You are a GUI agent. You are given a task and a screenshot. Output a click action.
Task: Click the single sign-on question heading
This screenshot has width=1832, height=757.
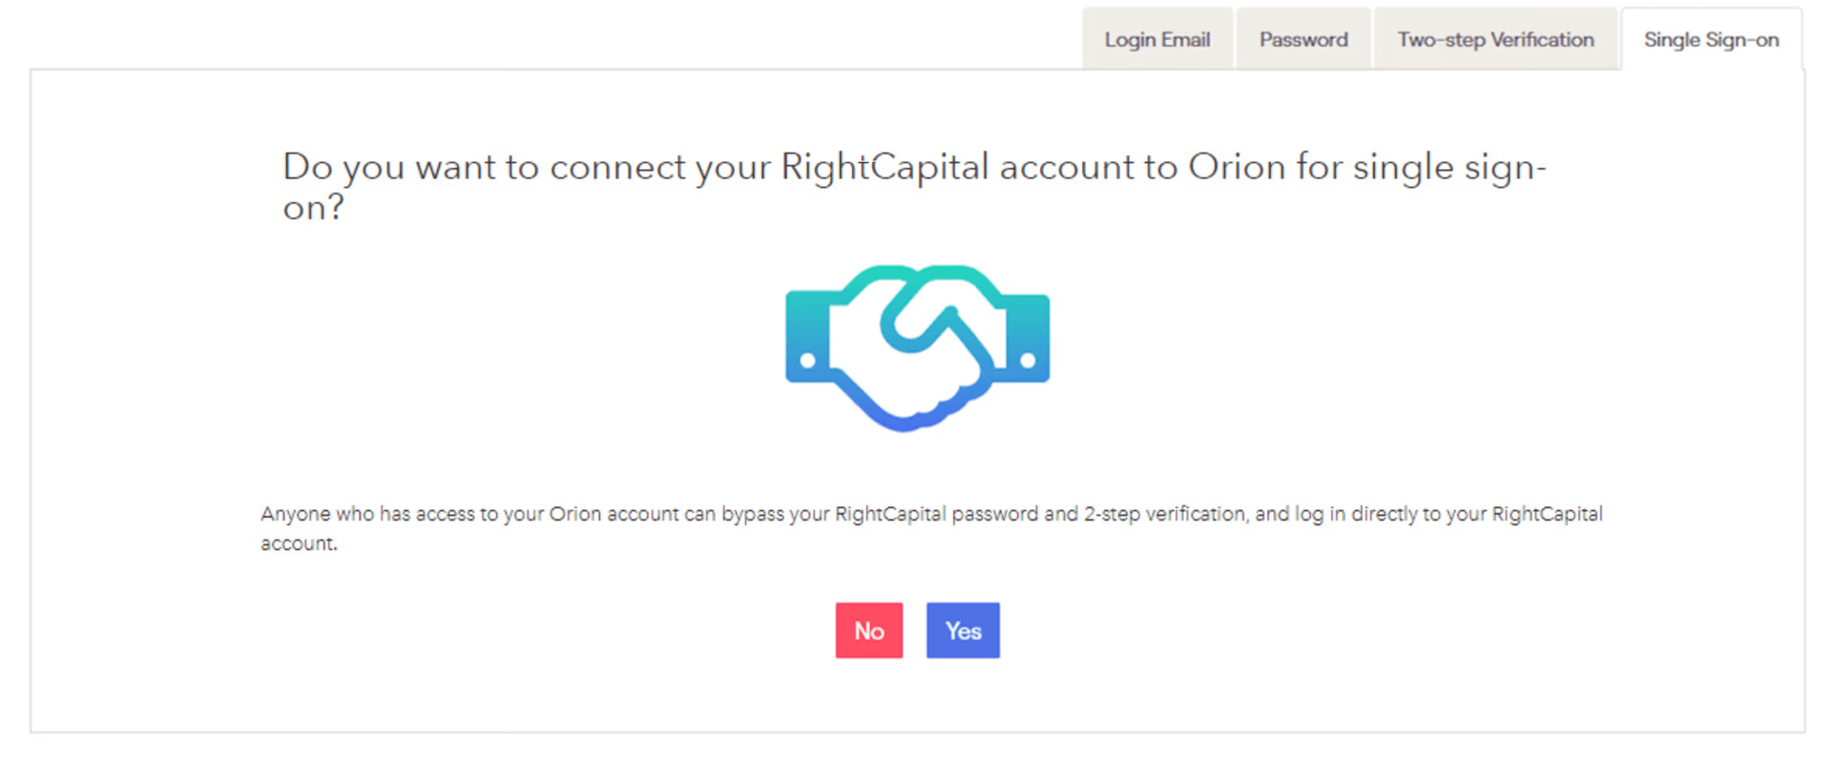coord(914,187)
